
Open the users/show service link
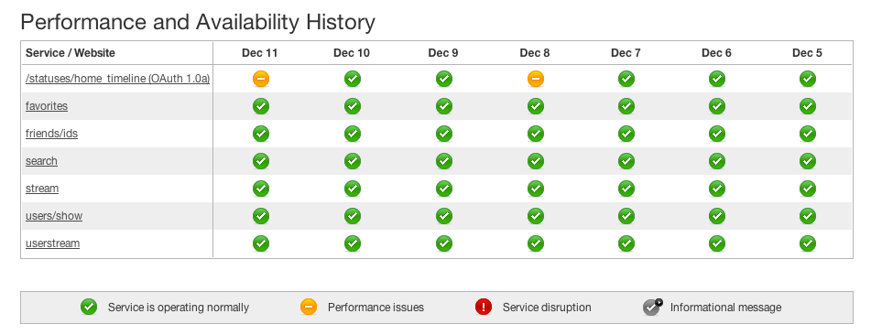coord(54,216)
